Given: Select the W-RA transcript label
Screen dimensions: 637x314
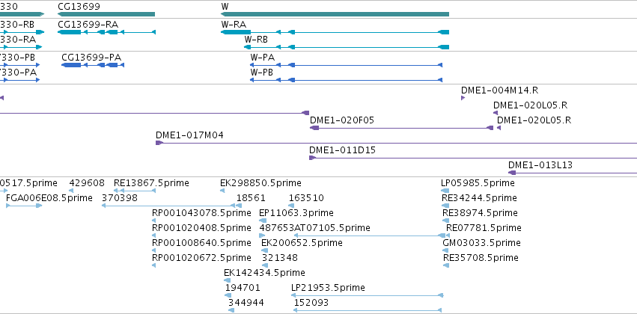Looking at the screenshot, I should coord(234,24).
